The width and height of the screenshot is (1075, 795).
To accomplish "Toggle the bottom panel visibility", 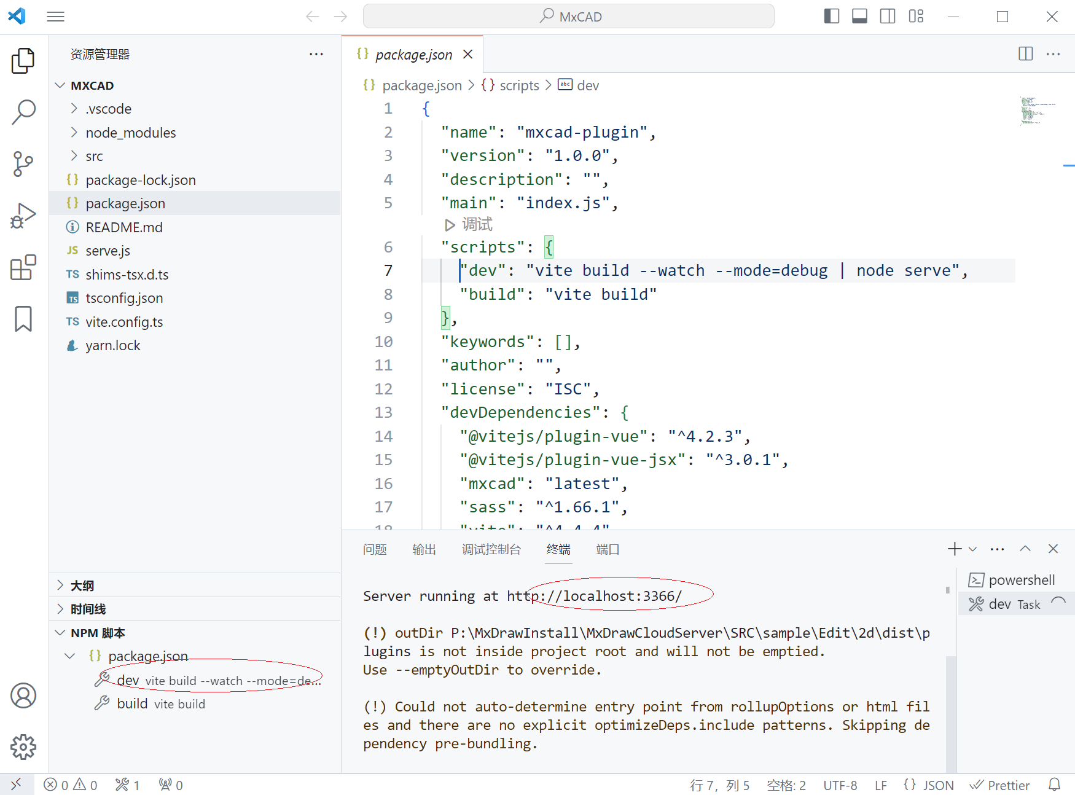I will tap(859, 17).
